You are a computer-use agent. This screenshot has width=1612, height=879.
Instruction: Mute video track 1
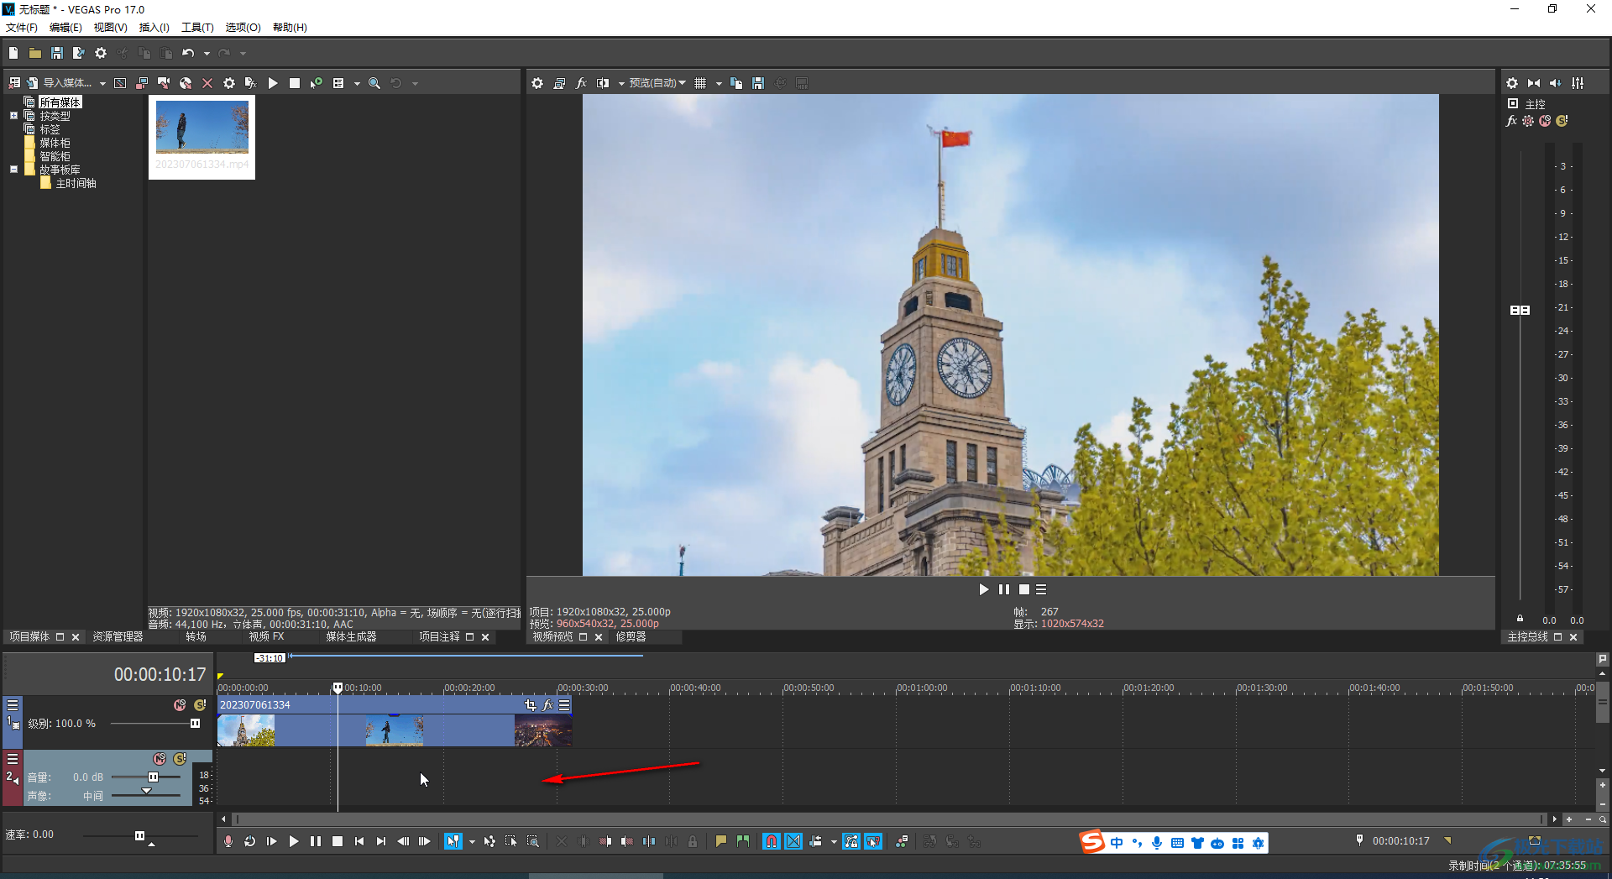click(x=180, y=705)
